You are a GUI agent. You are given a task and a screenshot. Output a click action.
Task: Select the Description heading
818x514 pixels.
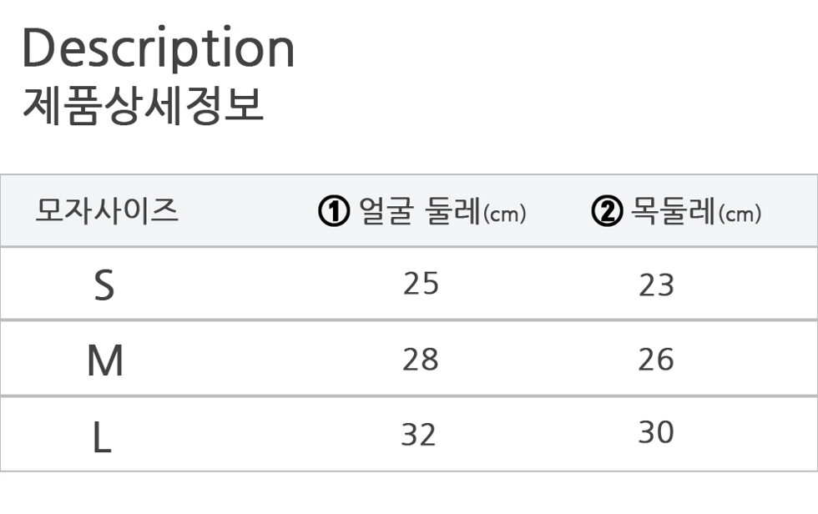pyautogui.click(x=159, y=48)
